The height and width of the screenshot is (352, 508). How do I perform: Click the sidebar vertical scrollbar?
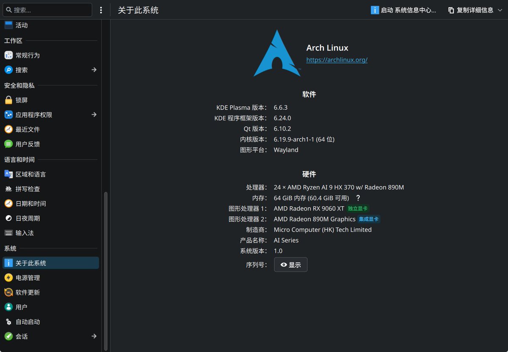106,271
